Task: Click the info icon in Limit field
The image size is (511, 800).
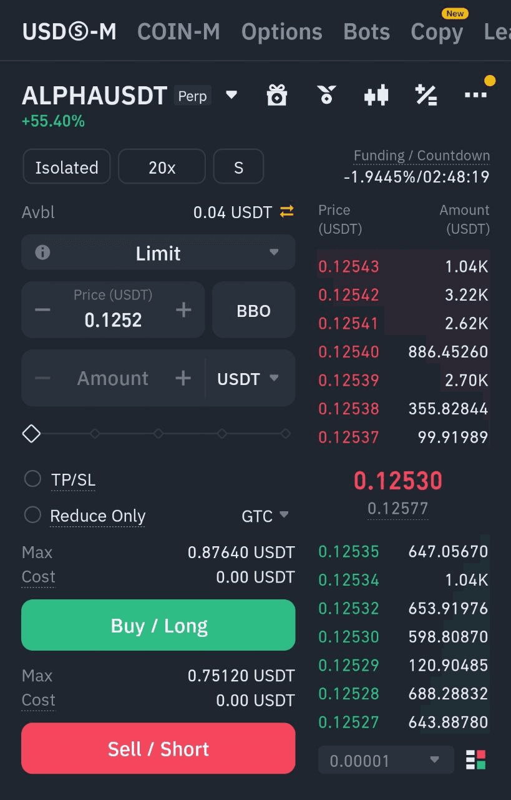Action: (x=42, y=252)
